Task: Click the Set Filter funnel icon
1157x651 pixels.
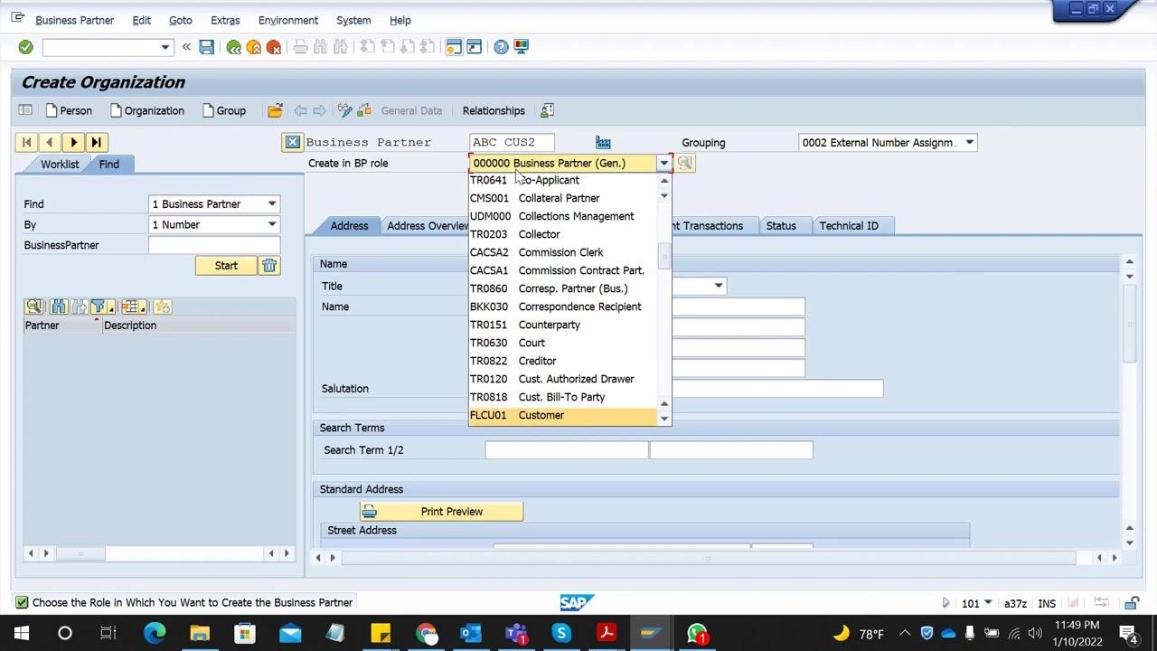Action: 99,307
